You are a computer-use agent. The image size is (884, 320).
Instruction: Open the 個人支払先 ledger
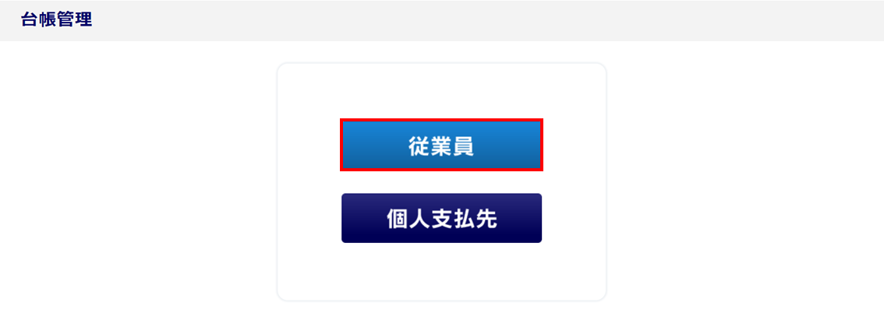click(x=441, y=218)
